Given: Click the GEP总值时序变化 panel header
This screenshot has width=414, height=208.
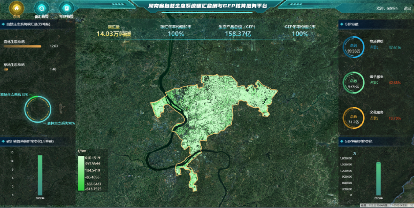Looking at the screenshot, I should tap(361, 141).
